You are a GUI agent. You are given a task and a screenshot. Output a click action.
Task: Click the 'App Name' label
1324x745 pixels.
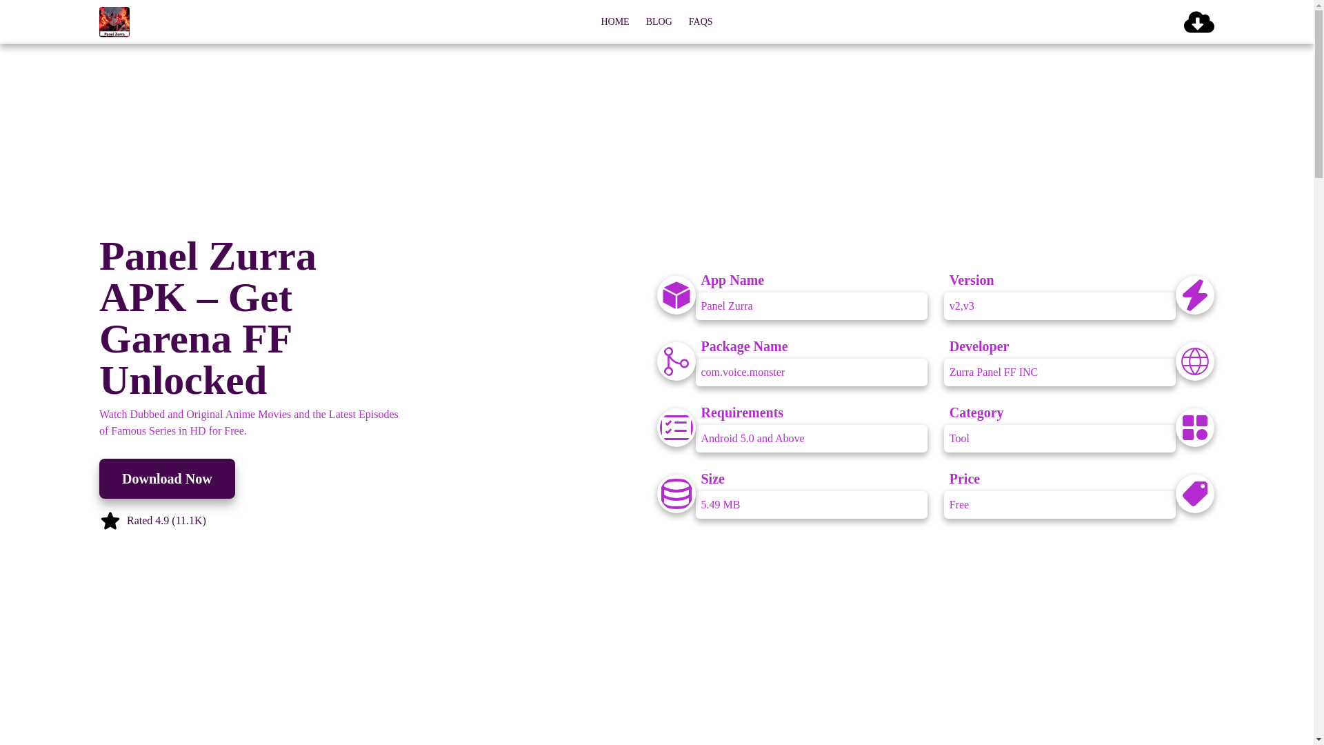click(x=732, y=280)
